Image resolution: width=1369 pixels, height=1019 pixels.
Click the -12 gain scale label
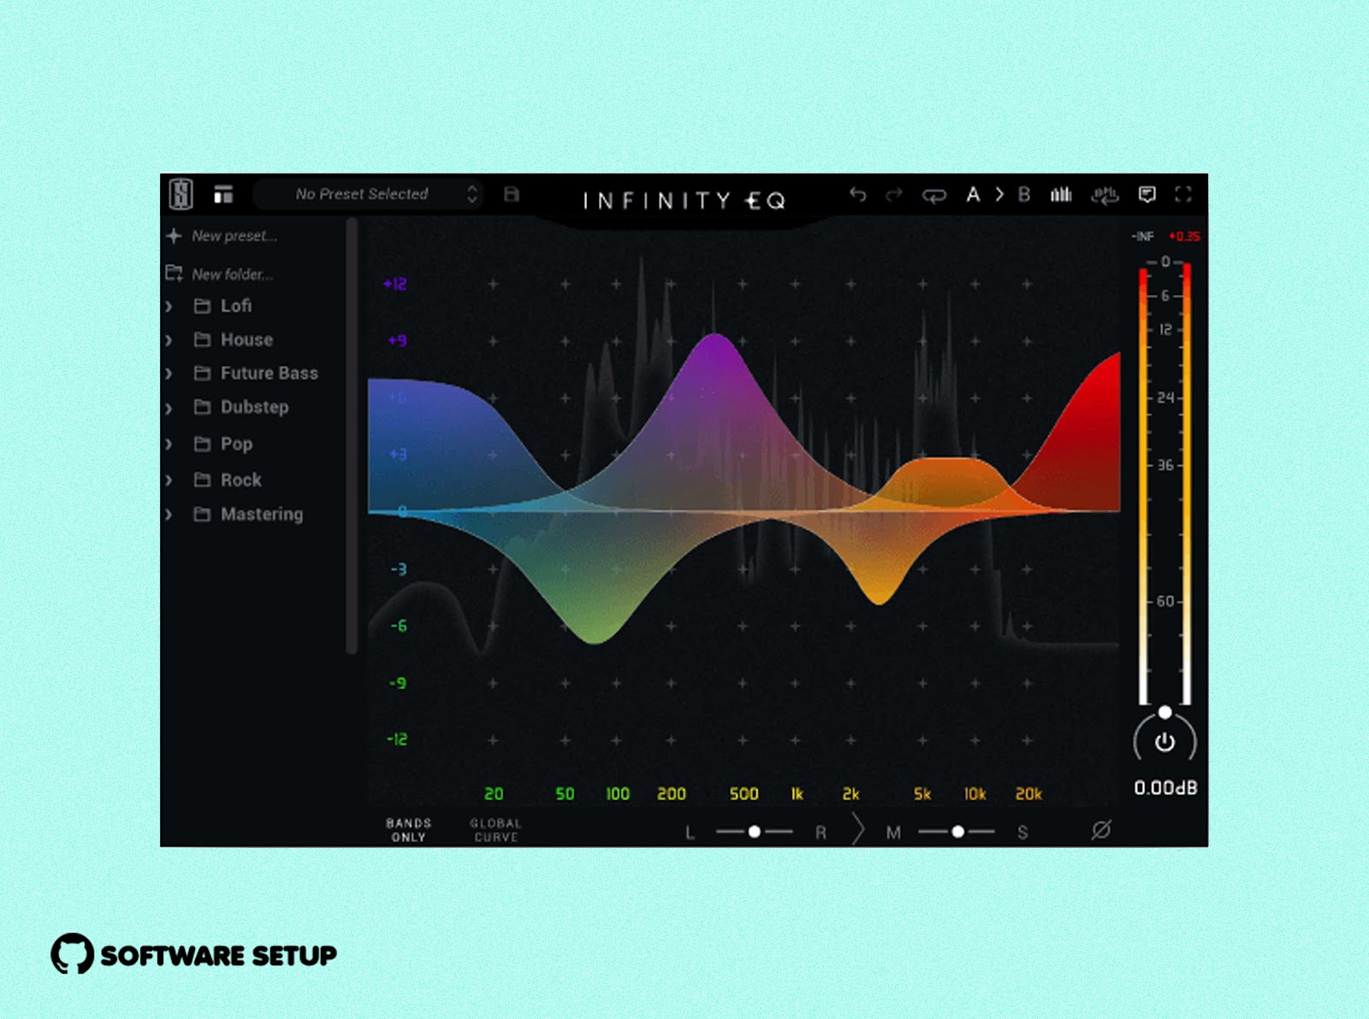pos(397,739)
